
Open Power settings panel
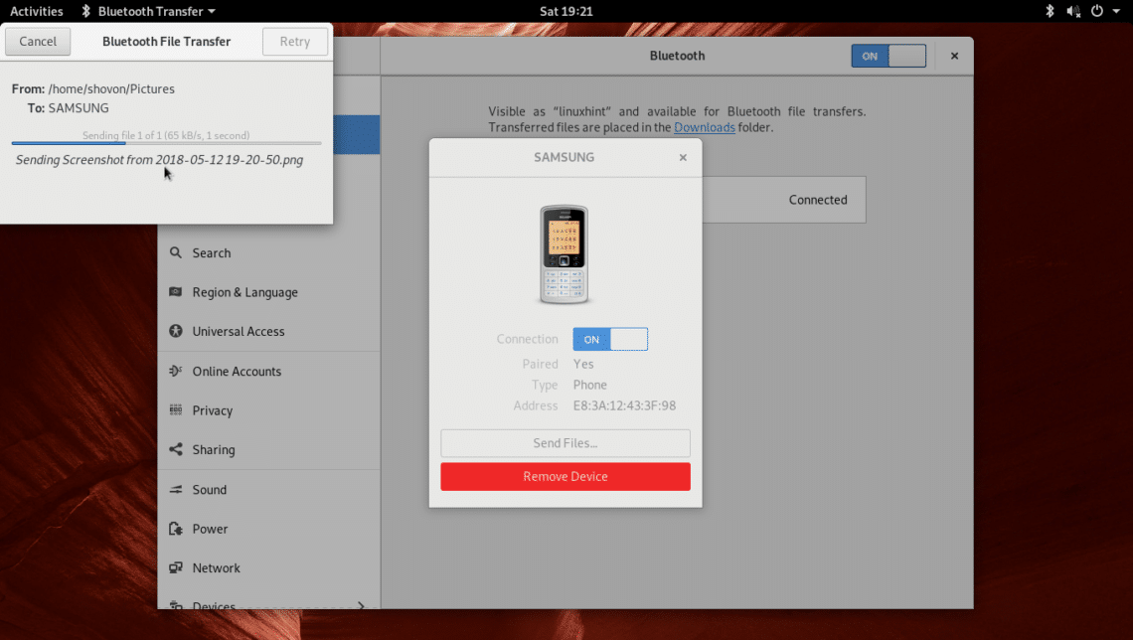pyautogui.click(x=268, y=528)
